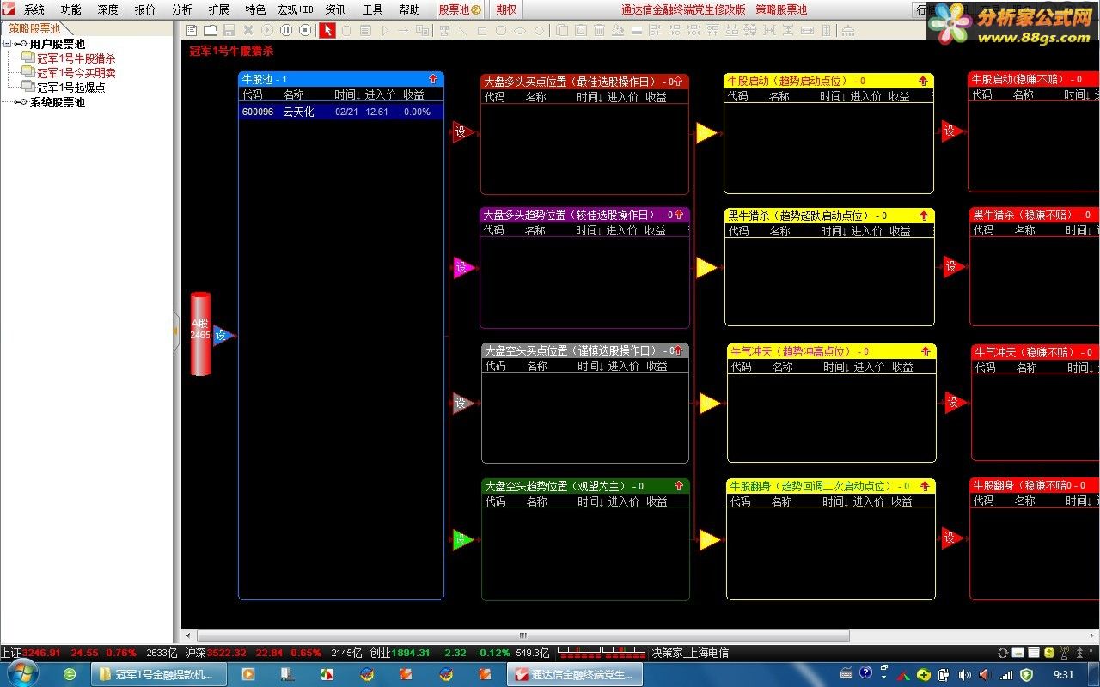Viewport: 1100px width, 687px height.
Task: Click the yellow triangle before 牛股启动 pool
Action: coord(706,132)
